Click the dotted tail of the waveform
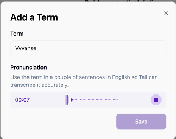 click(95, 100)
